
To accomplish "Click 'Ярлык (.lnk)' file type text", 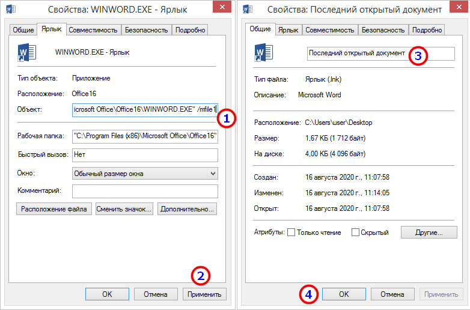I will (x=323, y=79).
